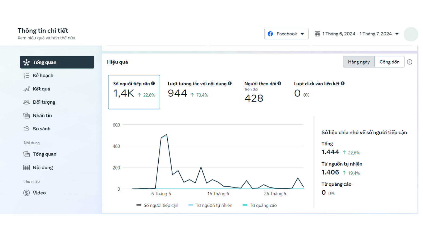Click the Tổng value 1.444
Viewport: 423px width, 238px height.
(330, 152)
